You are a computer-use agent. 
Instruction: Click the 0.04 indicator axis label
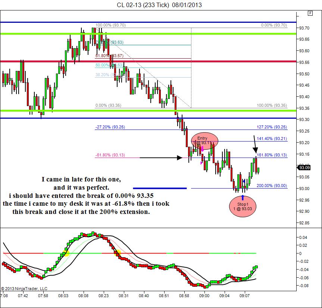pos(303,237)
